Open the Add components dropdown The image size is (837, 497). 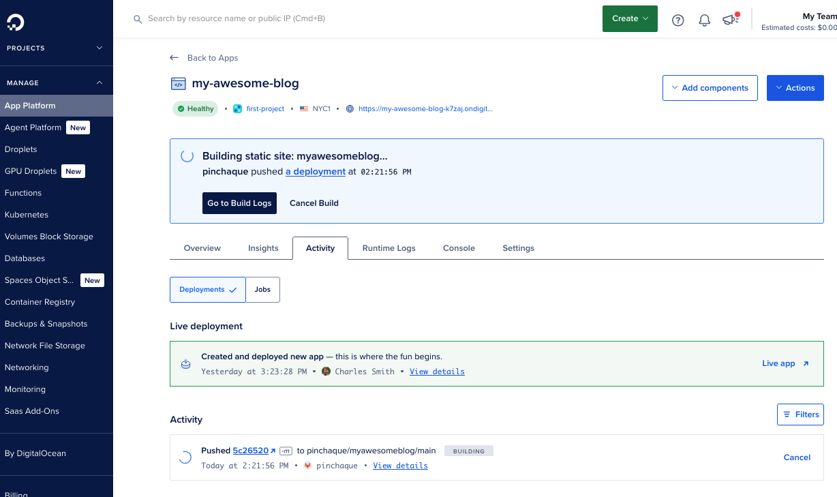pos(710,88)
